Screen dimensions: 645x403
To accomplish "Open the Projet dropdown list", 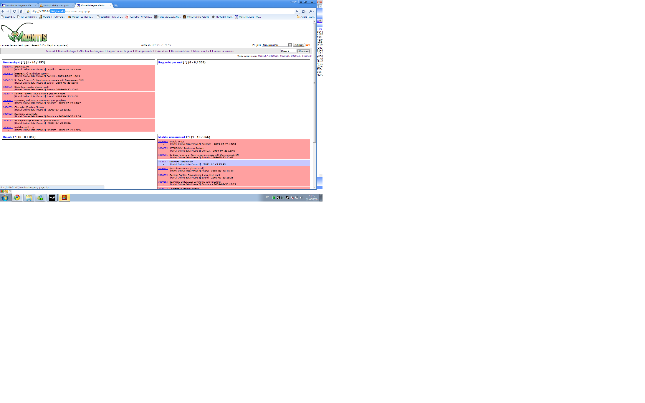I will [290, 45].
